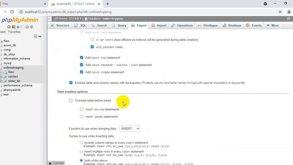Image resolution: width=293 pixels, height=165 pixels.
Task: Select the phpmyadmin database
Action: click(x=12, y=90)
